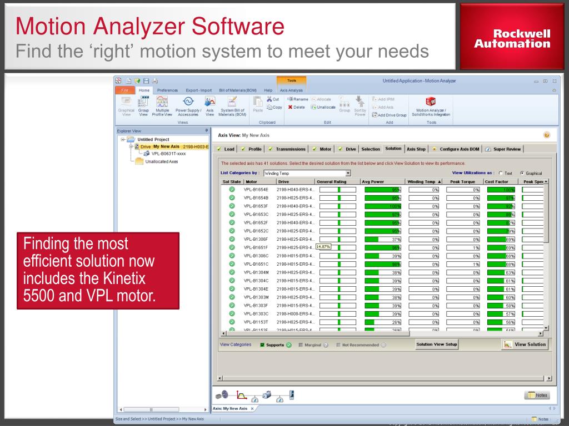This screenshot has width=569, height=426.
Task: Click the solution table horizontal scrollbar
Action: click(x=382, y=333)
